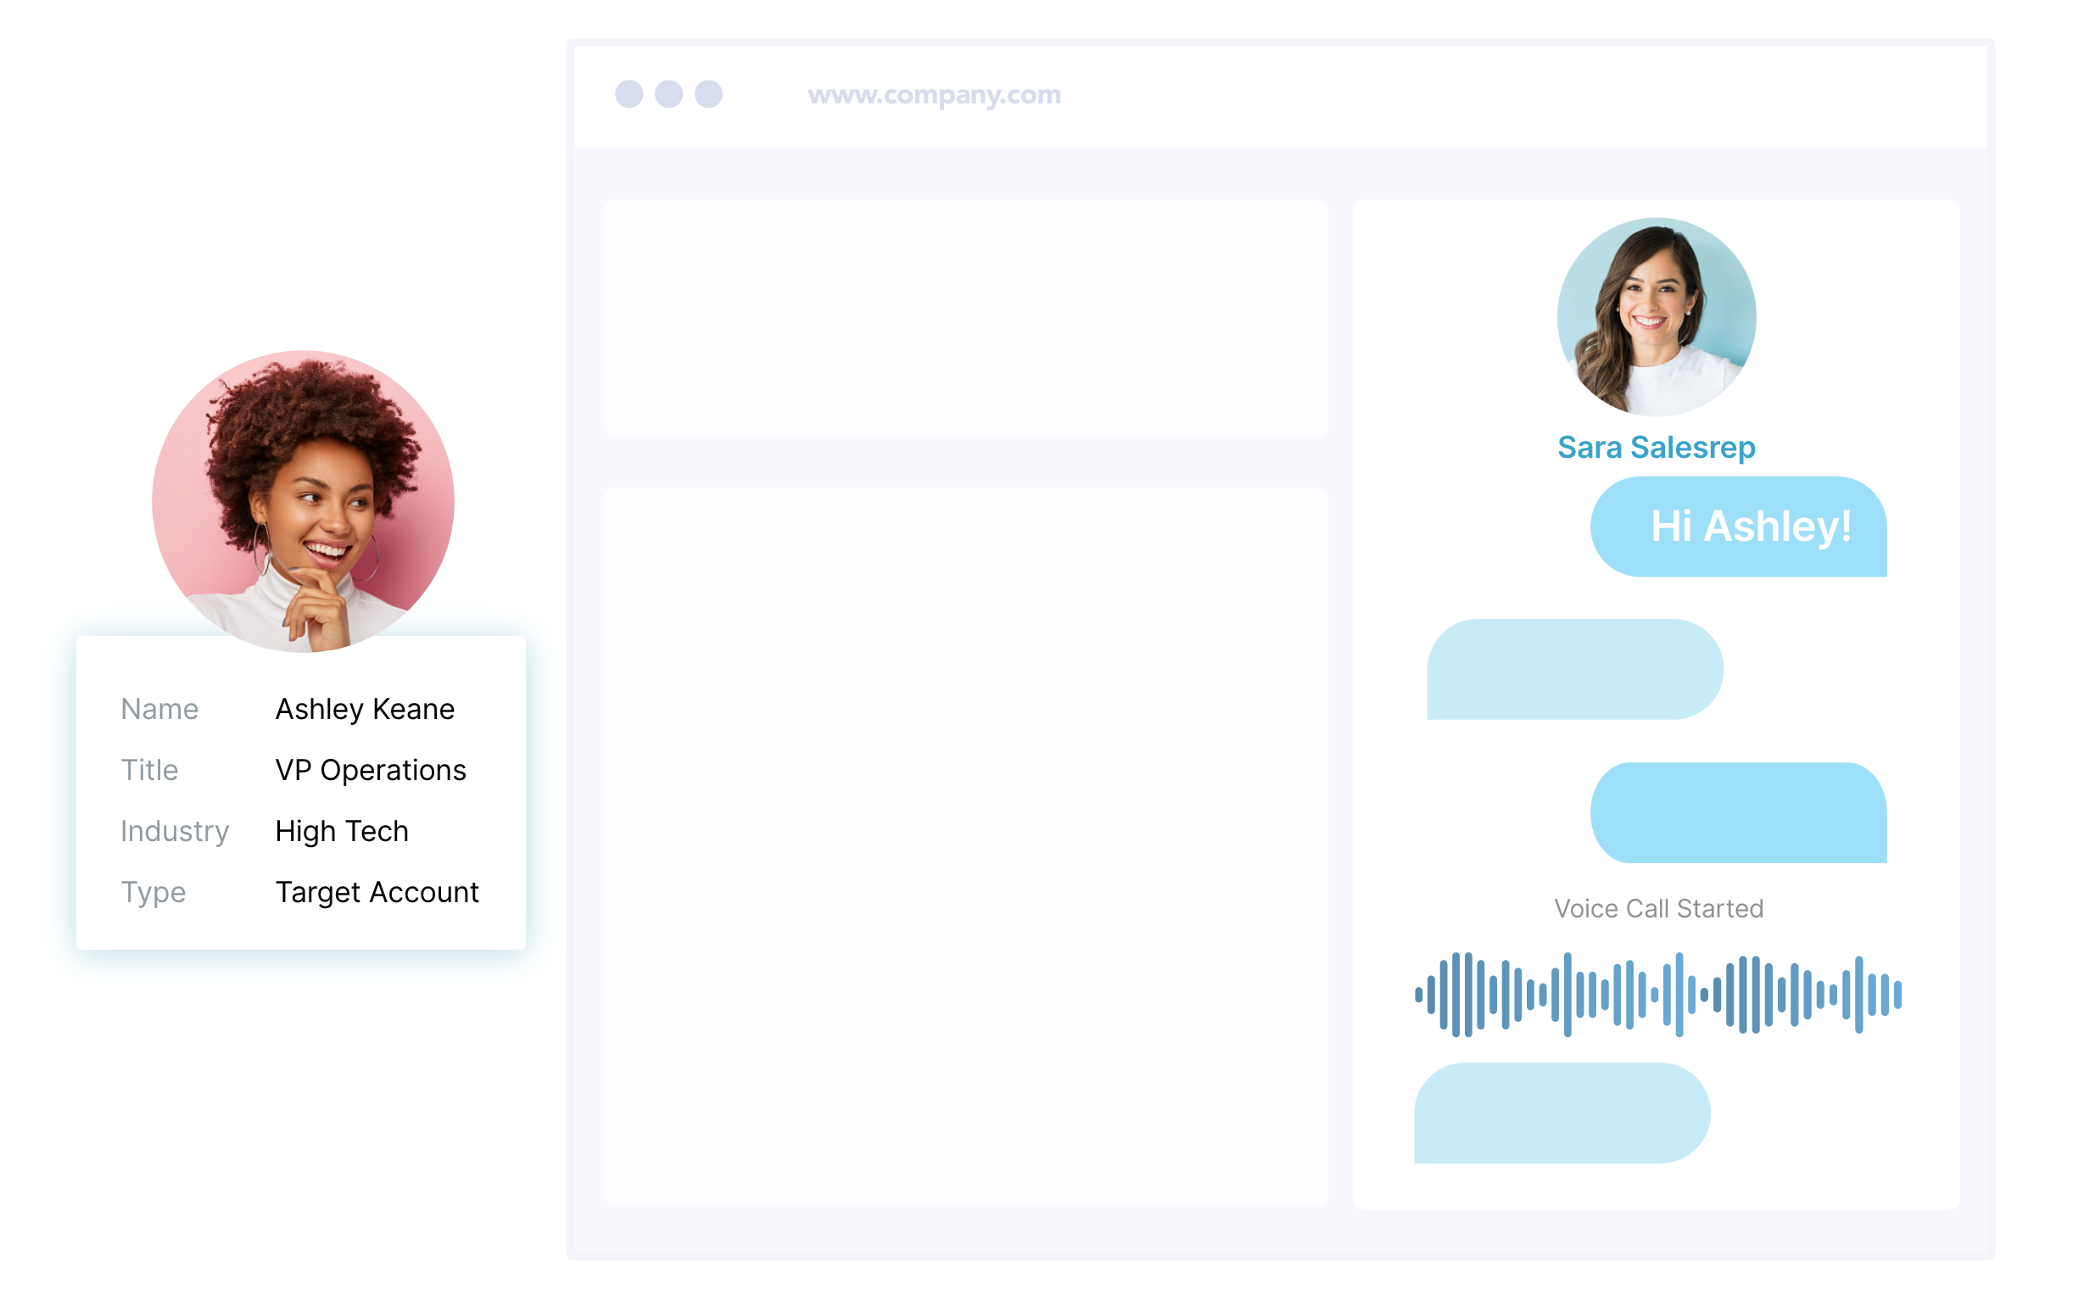Select the title value 'VP Operations'
The height and width of the screenshot is (1299, 2073).
tap(371, 770)
